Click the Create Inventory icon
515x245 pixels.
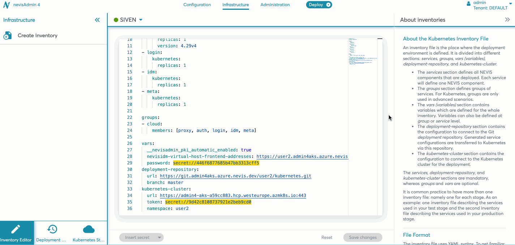[x=8, y=35]
